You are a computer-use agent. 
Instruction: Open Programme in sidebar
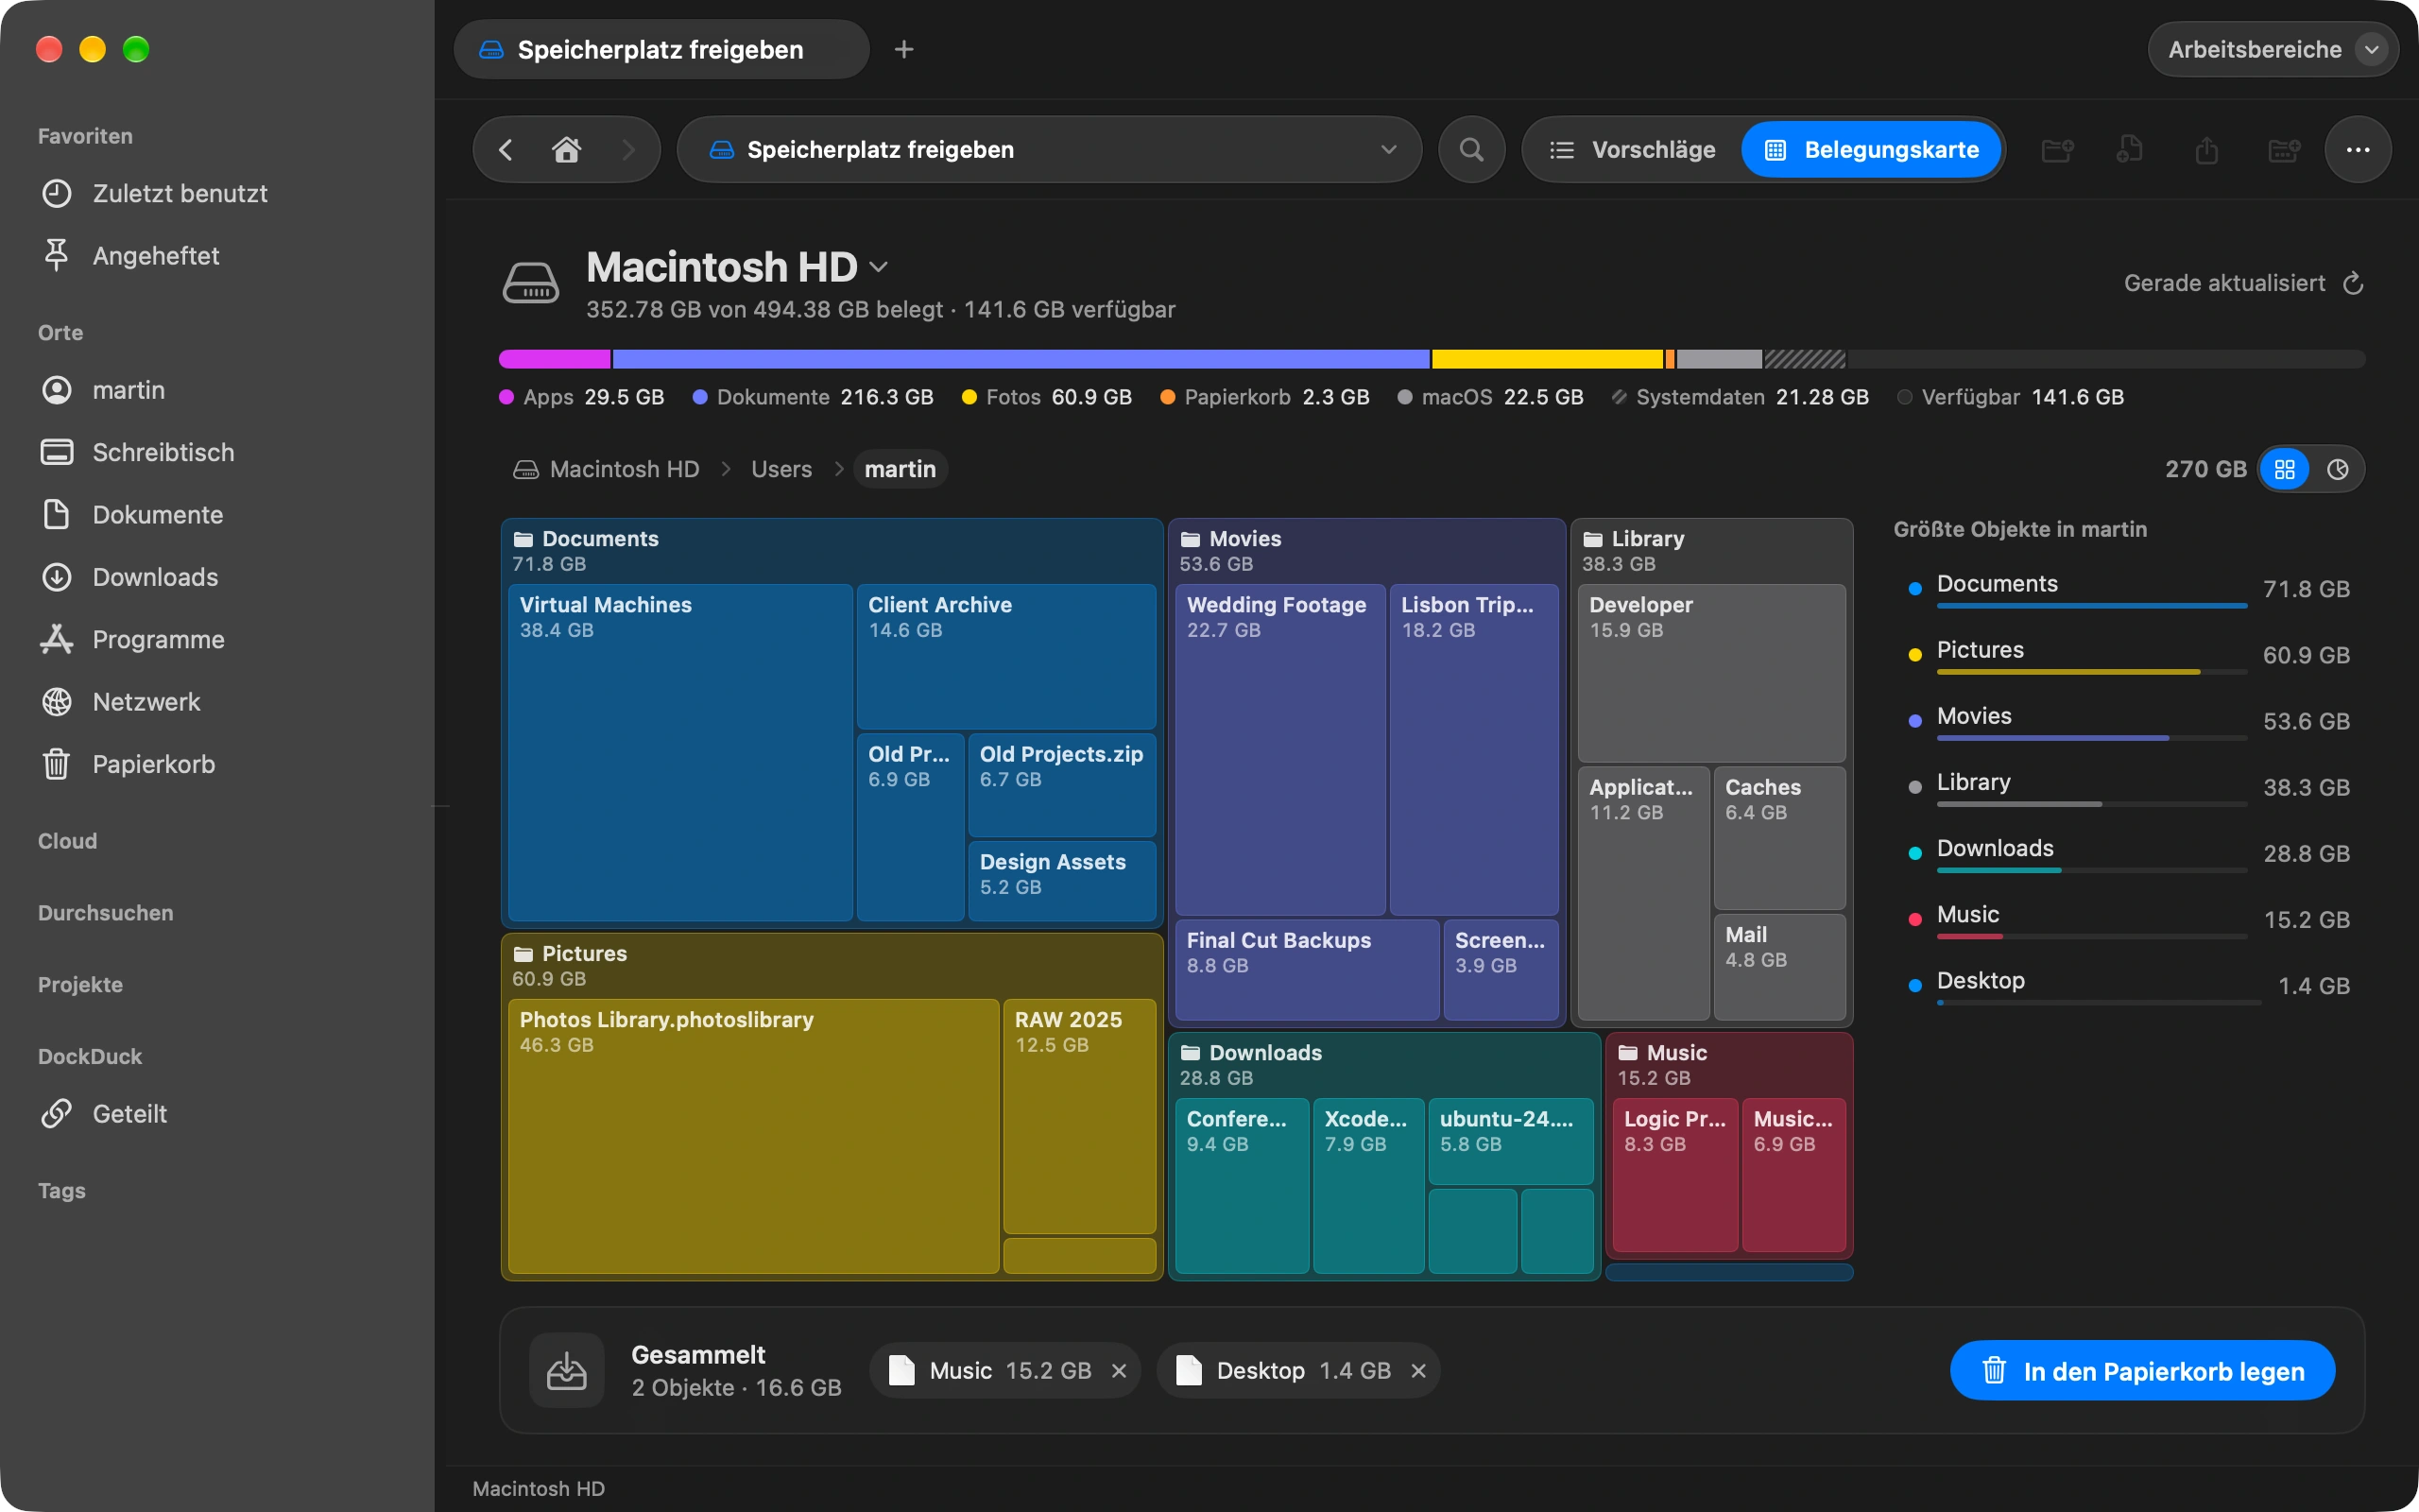point(218,640)
